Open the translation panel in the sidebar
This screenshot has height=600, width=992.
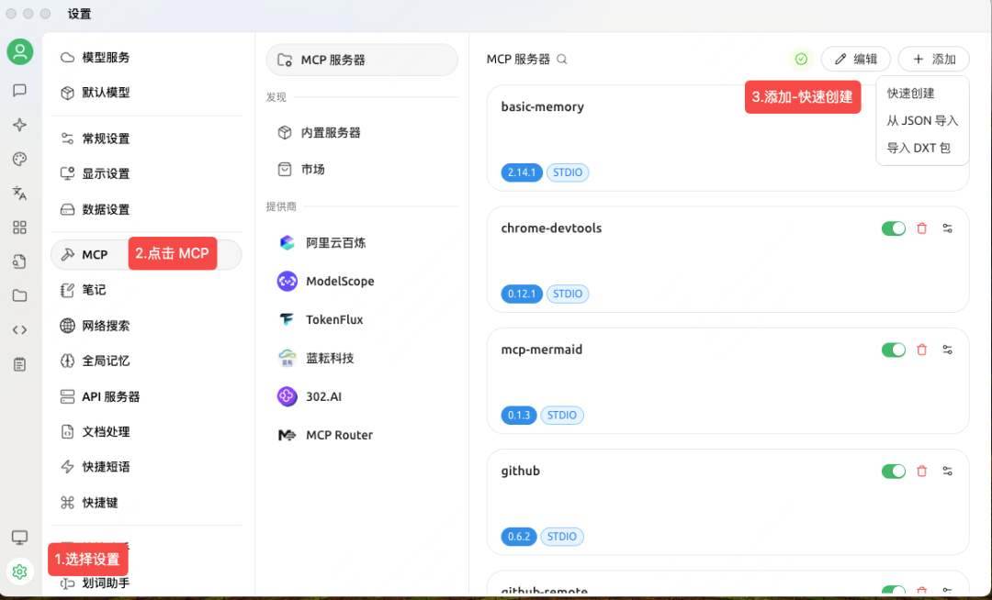click(19, 193)
